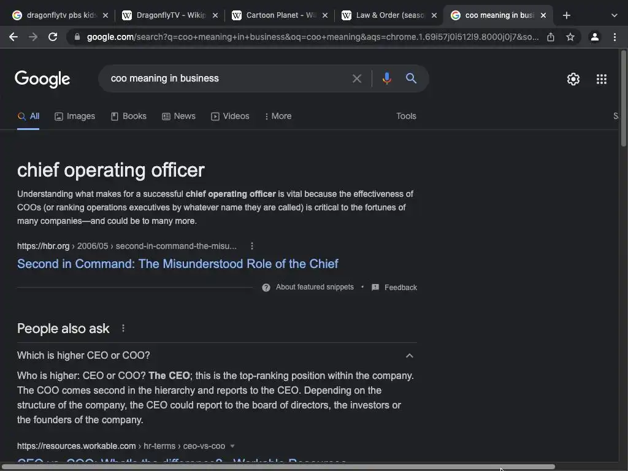Start voice search with the microphone
Image resolution: width=628 pixels, height=471 pixels.
(x=386, y=78)
